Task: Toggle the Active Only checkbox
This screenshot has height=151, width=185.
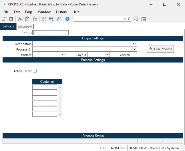Action: coord(35,71)
